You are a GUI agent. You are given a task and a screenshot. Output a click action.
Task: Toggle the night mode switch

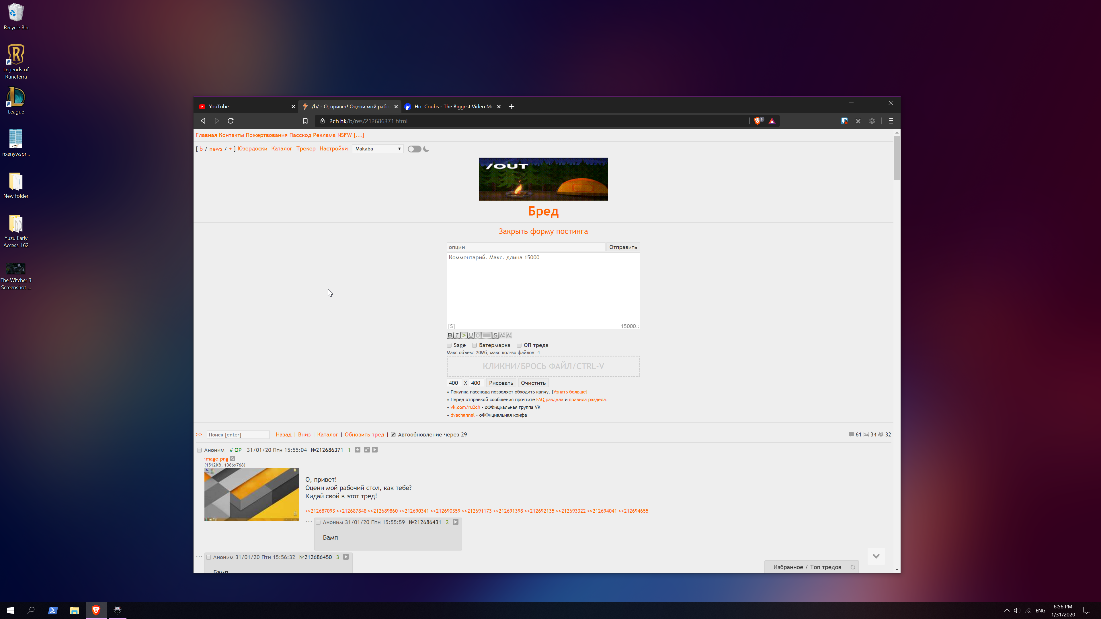coord(414,149)
